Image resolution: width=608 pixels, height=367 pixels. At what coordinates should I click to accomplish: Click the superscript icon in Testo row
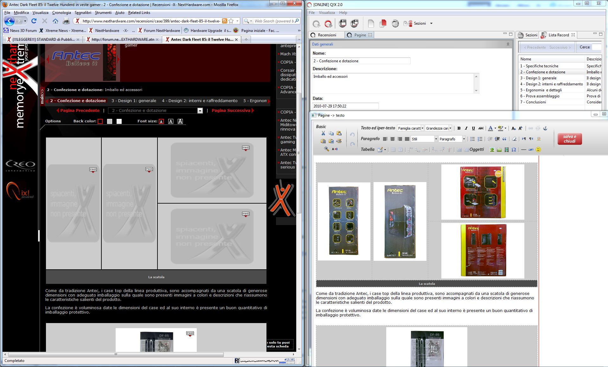point(521,128)
